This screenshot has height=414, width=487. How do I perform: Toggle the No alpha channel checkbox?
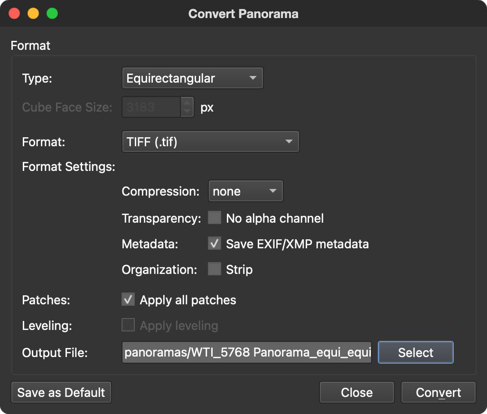214,218
